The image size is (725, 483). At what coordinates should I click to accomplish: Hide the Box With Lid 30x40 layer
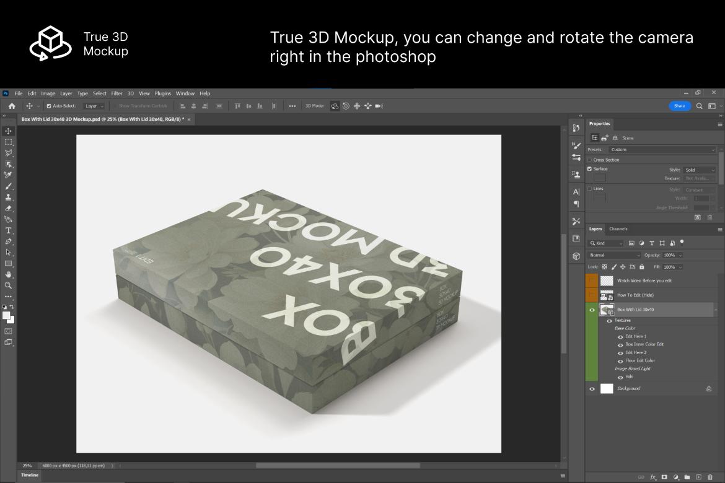click(x=592, y=310)
